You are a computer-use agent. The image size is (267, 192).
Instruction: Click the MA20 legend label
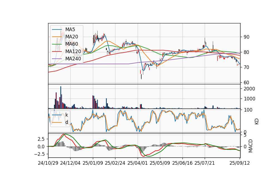(71, 37)
